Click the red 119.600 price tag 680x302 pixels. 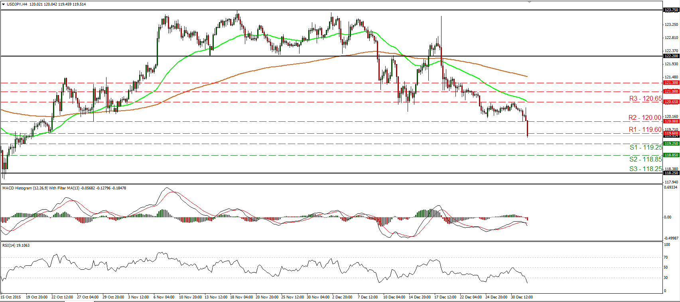click(x=671, y=133)
